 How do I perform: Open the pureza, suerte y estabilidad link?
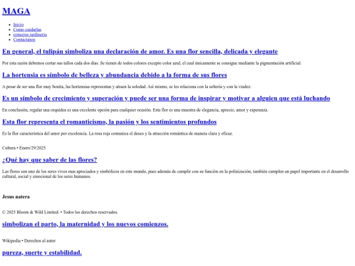point(42,252)
